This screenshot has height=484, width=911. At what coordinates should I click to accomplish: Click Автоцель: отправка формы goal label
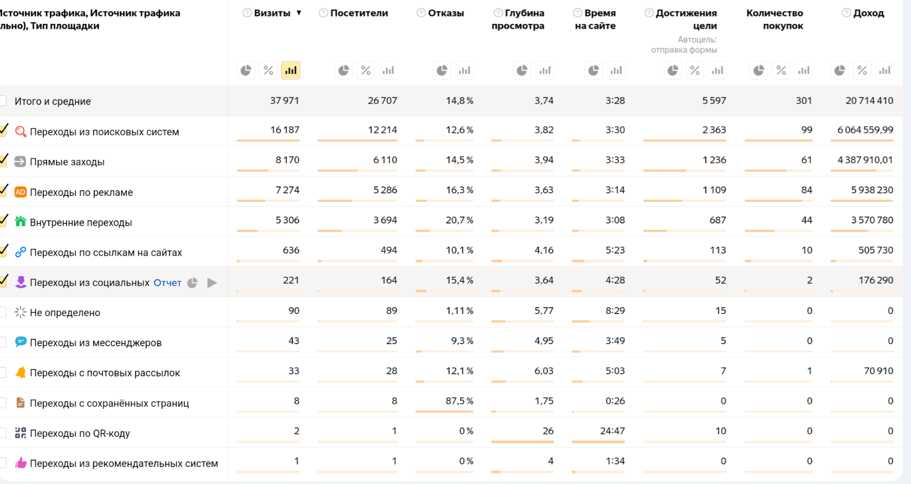point(684,44)
